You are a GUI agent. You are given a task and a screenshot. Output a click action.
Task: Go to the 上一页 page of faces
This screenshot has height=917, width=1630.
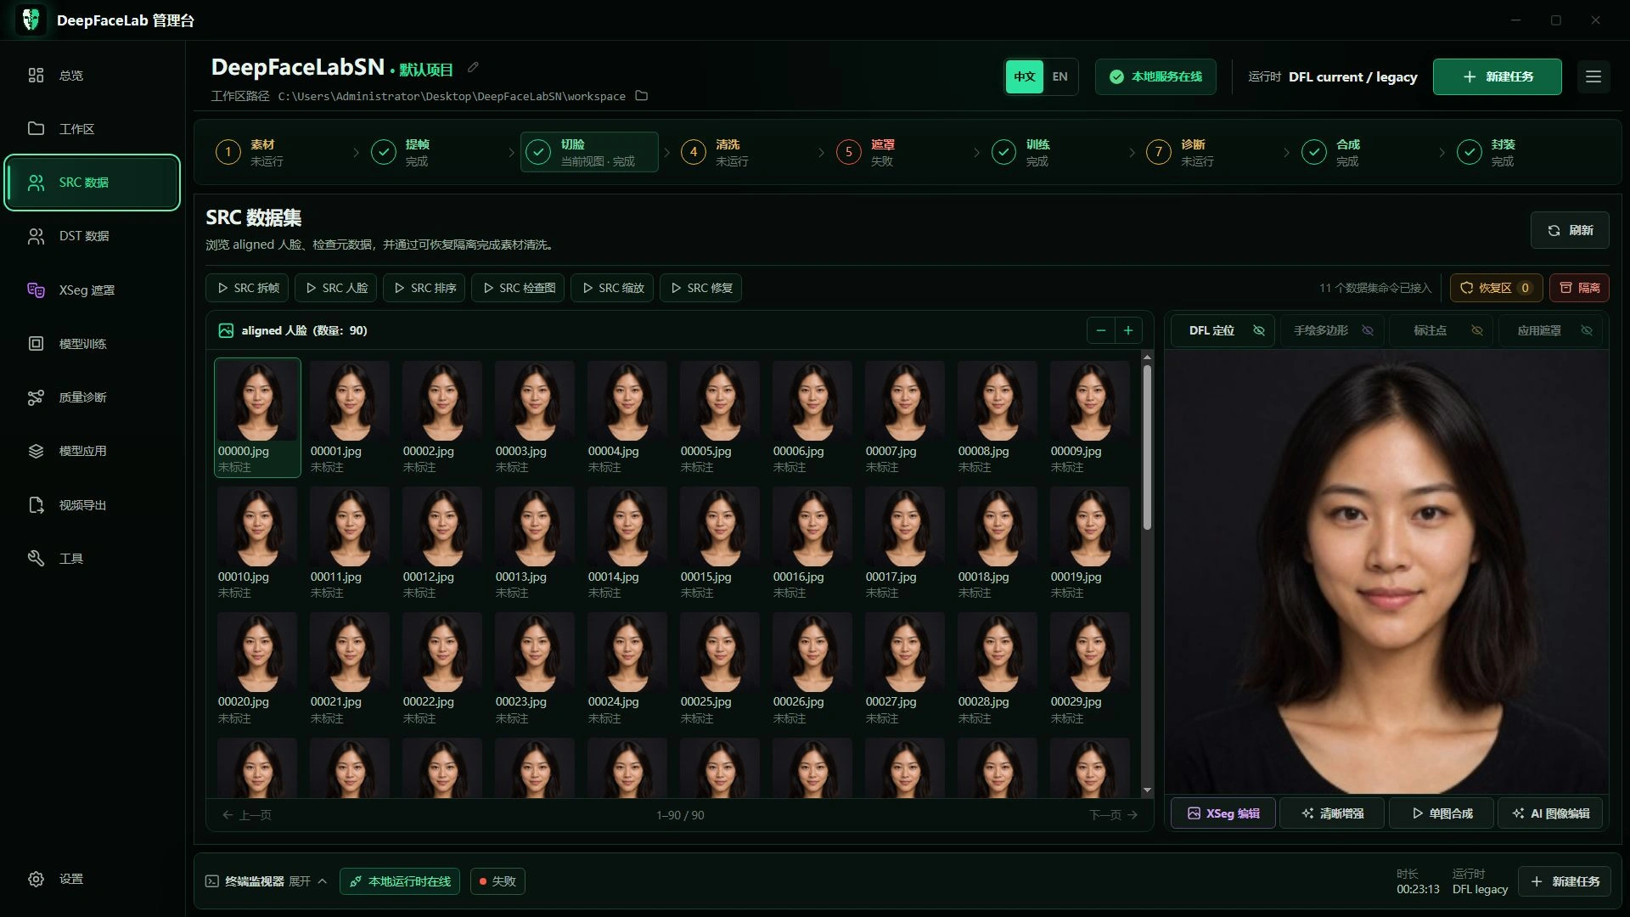pos(247,815)
